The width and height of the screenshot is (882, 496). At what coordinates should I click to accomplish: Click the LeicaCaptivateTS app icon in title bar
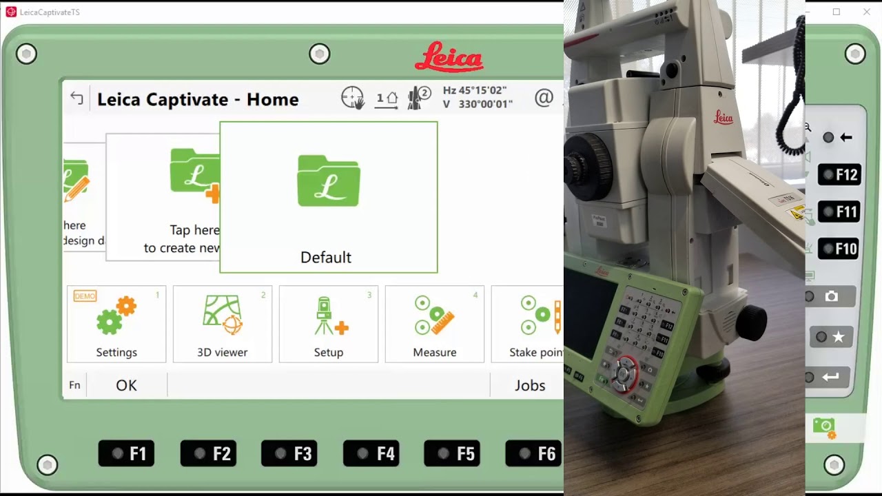(x=11, y=12)
